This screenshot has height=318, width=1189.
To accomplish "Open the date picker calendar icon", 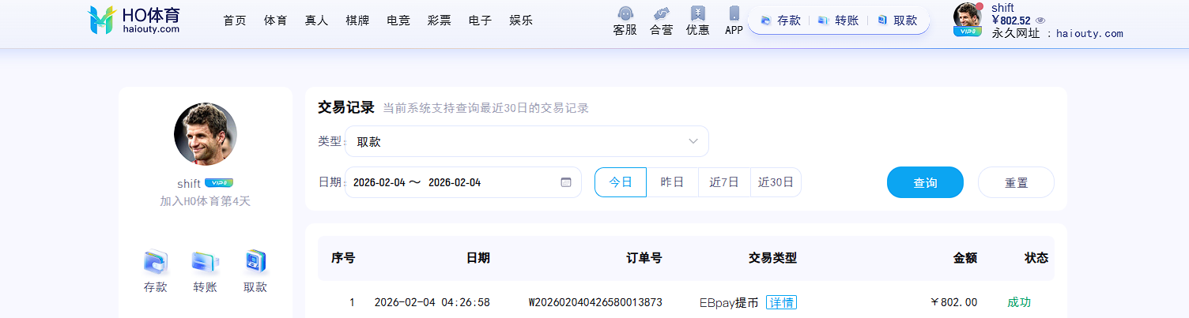I will pos(566,182).
